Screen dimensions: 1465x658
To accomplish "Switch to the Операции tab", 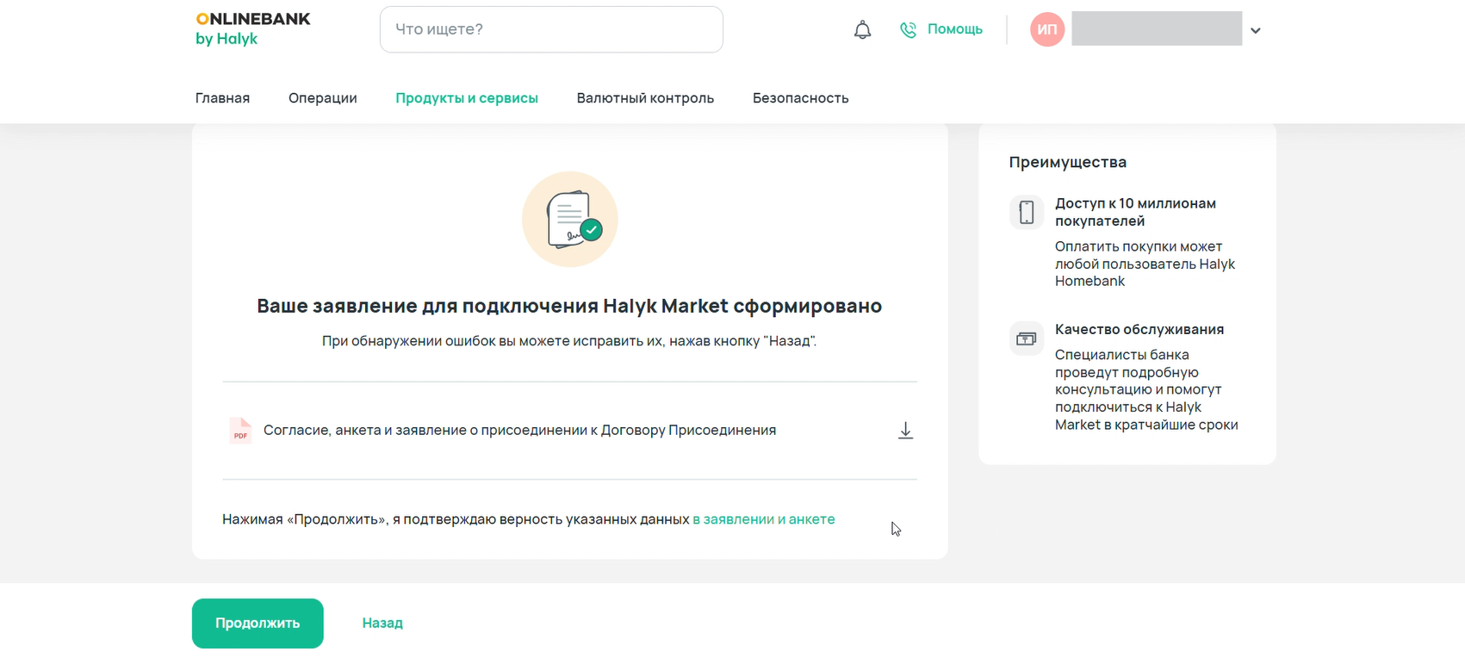I will [323, 98].
